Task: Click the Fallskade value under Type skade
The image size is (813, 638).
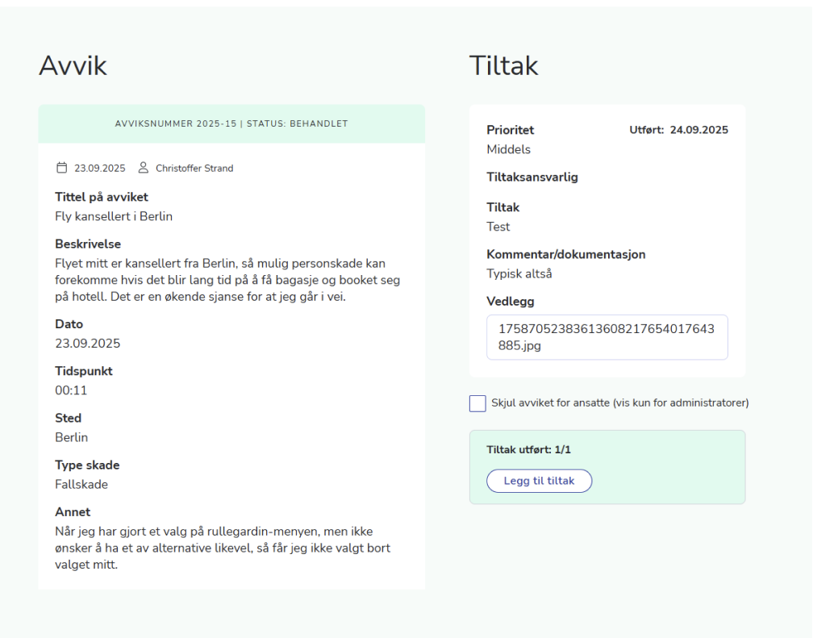Action: tap(81, 484)
